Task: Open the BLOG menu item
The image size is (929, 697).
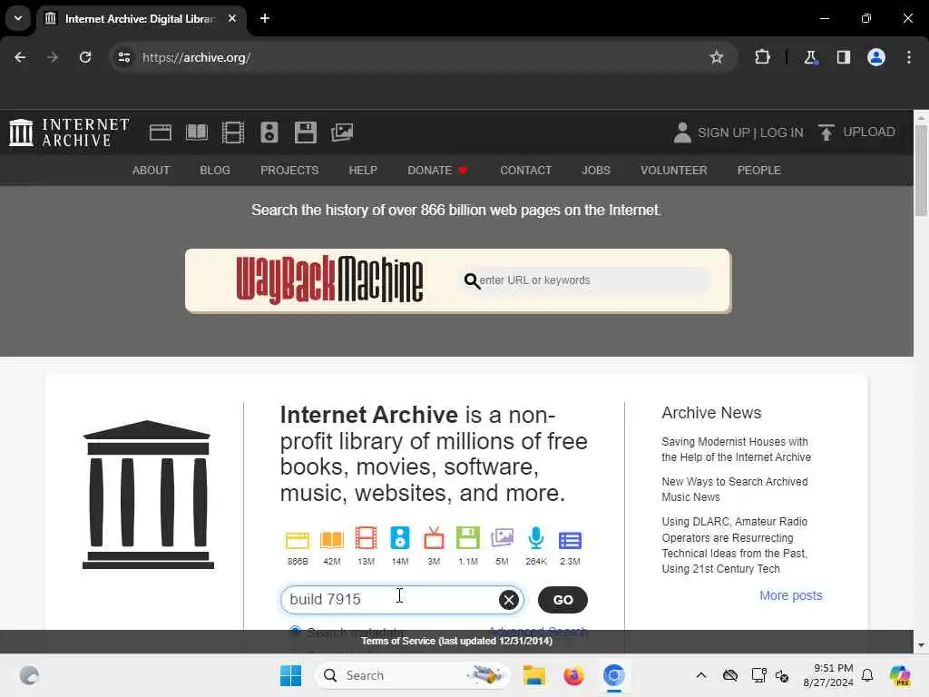Action: click(215, 170)
